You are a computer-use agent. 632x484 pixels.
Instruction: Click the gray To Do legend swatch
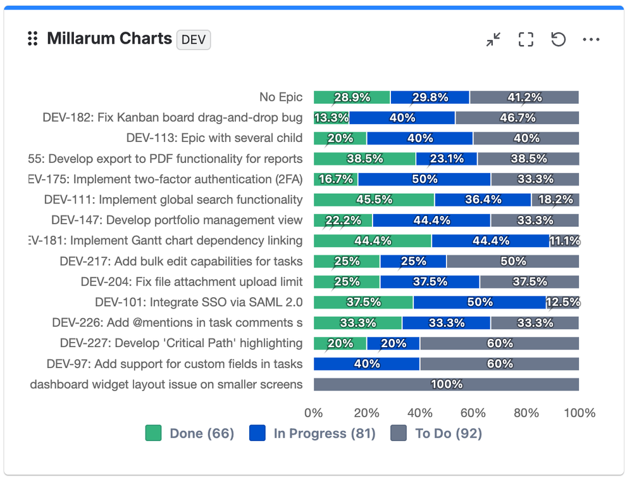coord(399,433)
